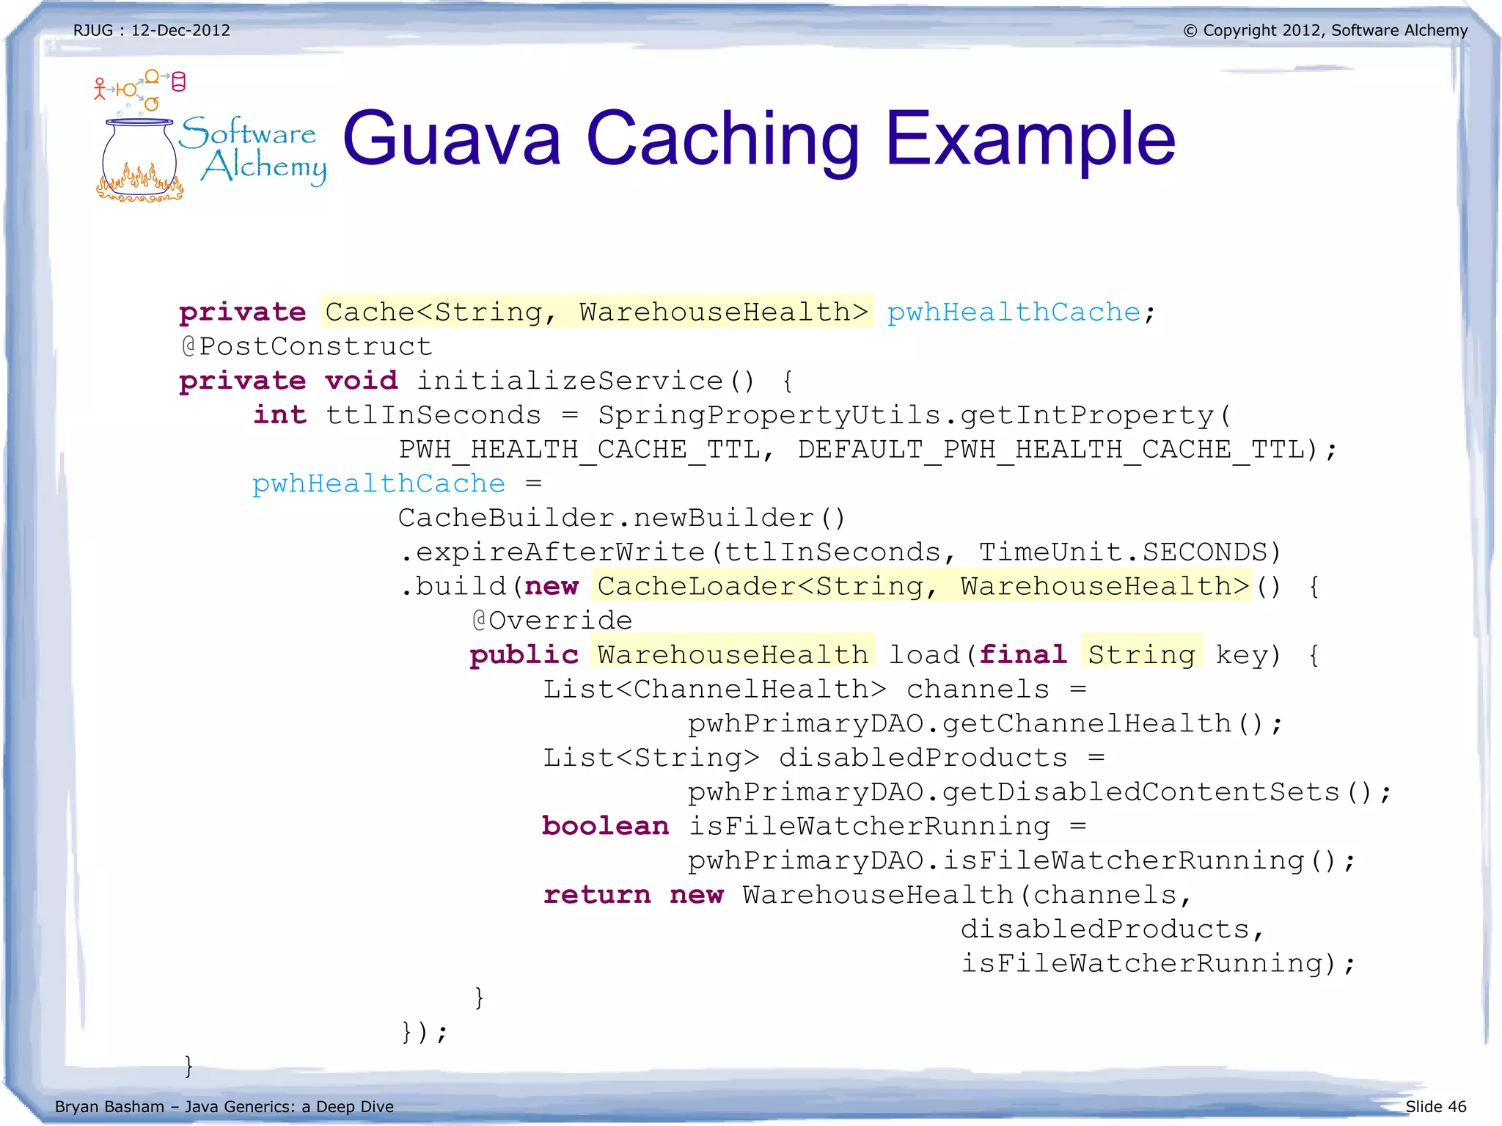Click highlighted String parameter type of load
Screen dimensions: 1502x1126
tap(1141, 654)
